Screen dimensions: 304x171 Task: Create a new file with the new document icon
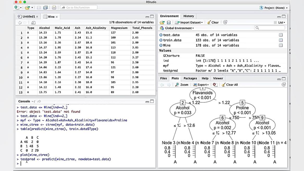(x=16, y=8)
